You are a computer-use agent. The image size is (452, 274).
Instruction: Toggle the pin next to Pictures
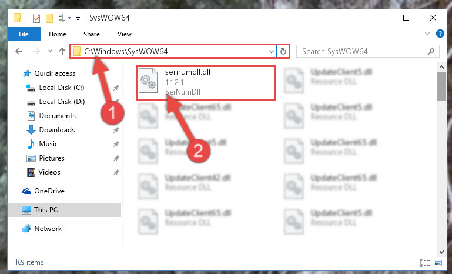[116, 158]
